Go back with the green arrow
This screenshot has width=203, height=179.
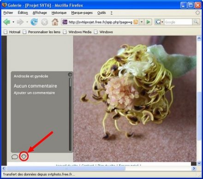click(x=7, y=22)
